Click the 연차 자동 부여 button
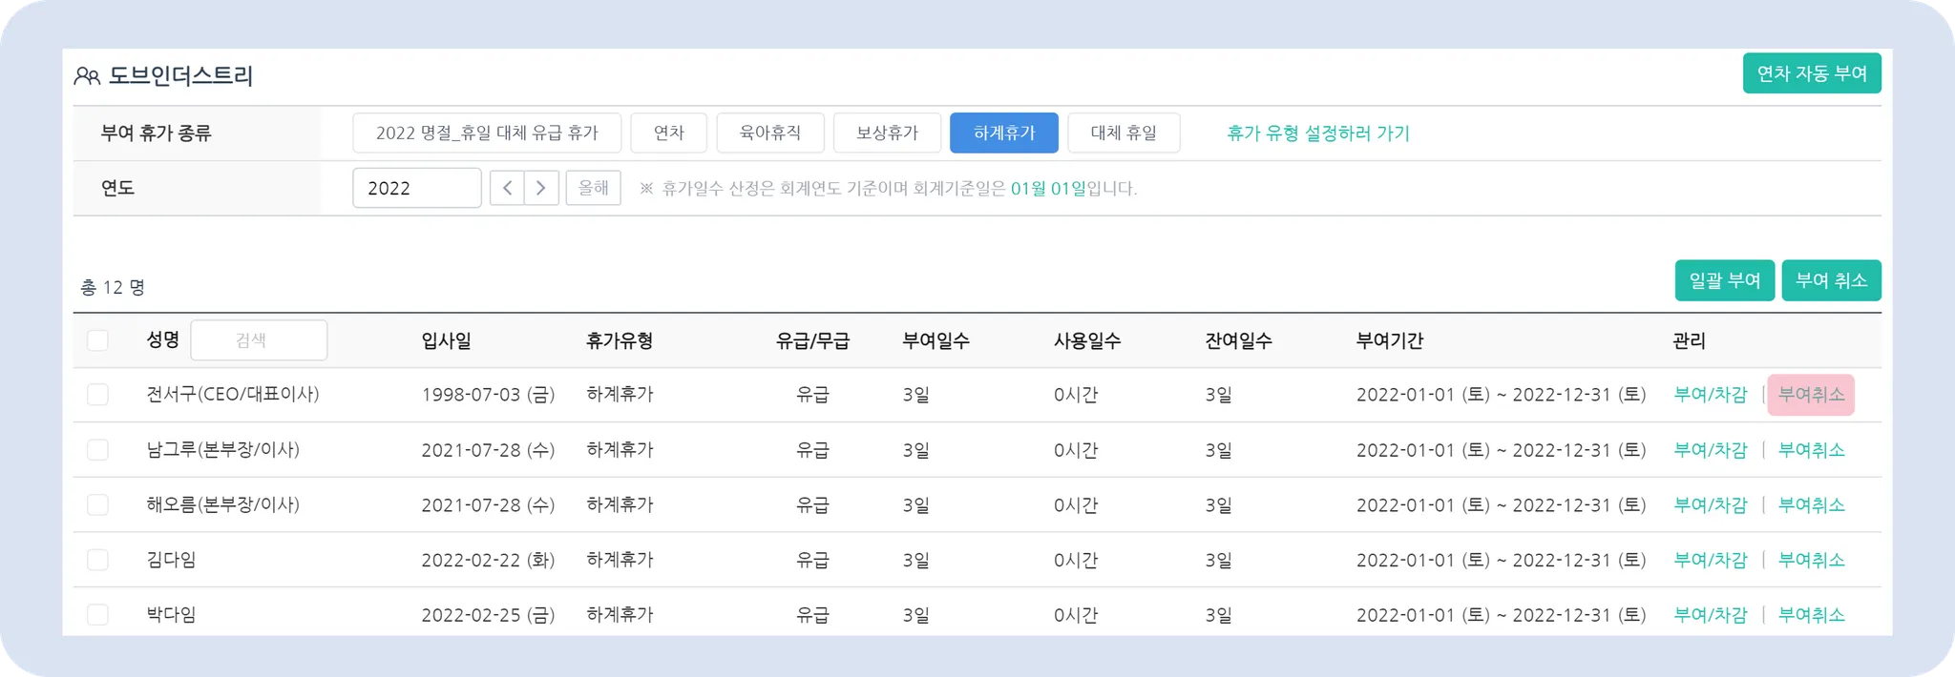The height and width of the screenshot is (677, 1955). pos(1812,73)
